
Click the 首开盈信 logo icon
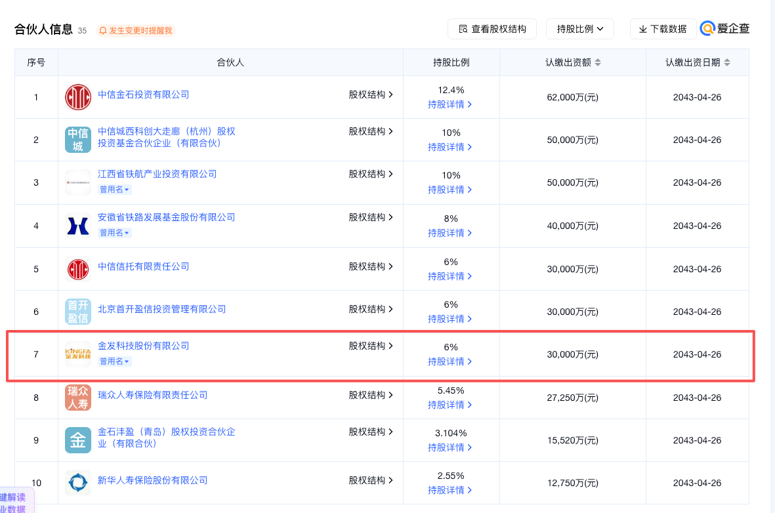[78, 312]
